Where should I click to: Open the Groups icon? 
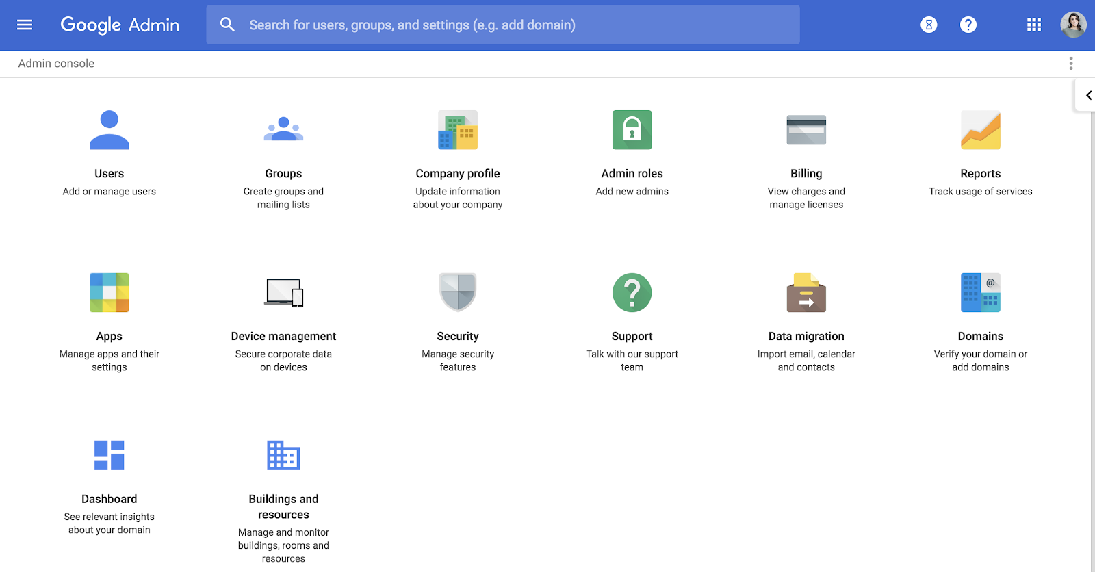point(283,129)
